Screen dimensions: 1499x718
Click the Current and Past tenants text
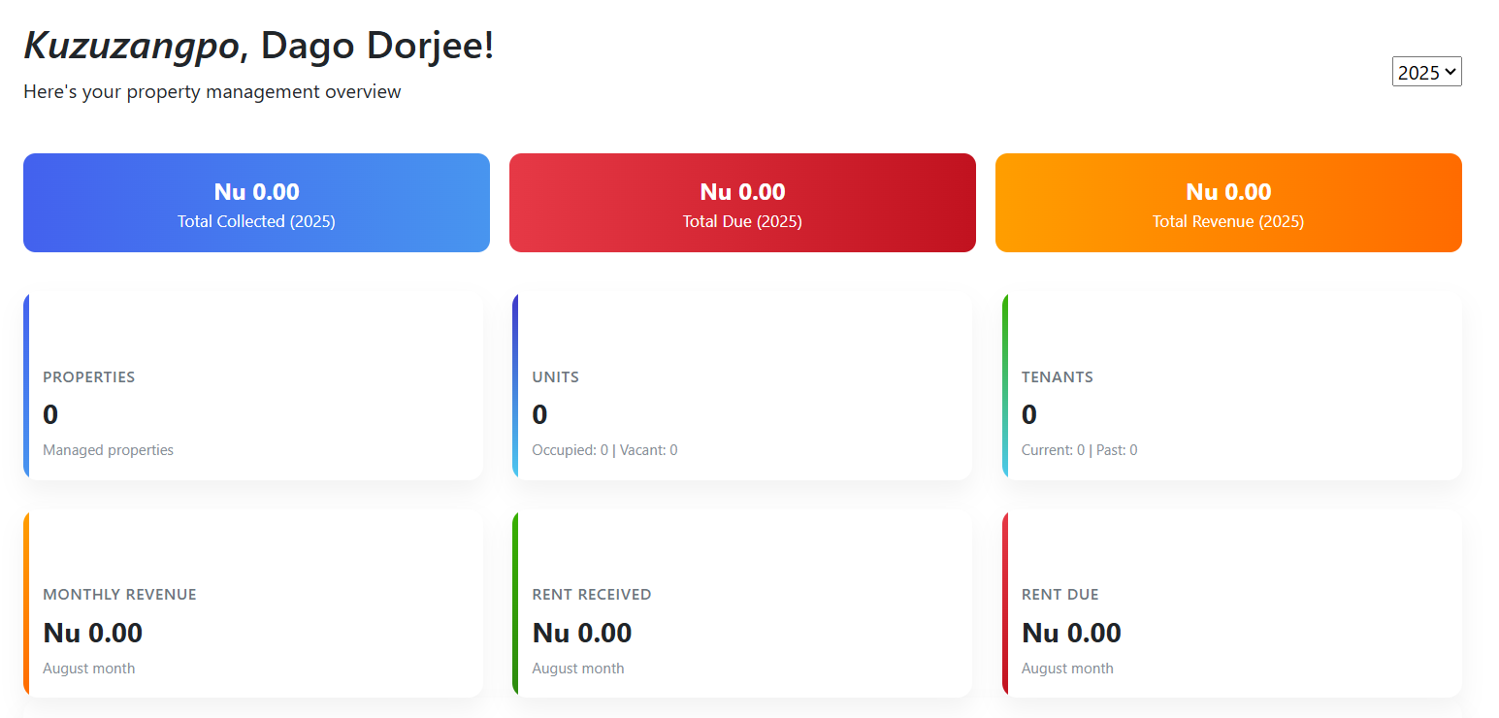1080,450
